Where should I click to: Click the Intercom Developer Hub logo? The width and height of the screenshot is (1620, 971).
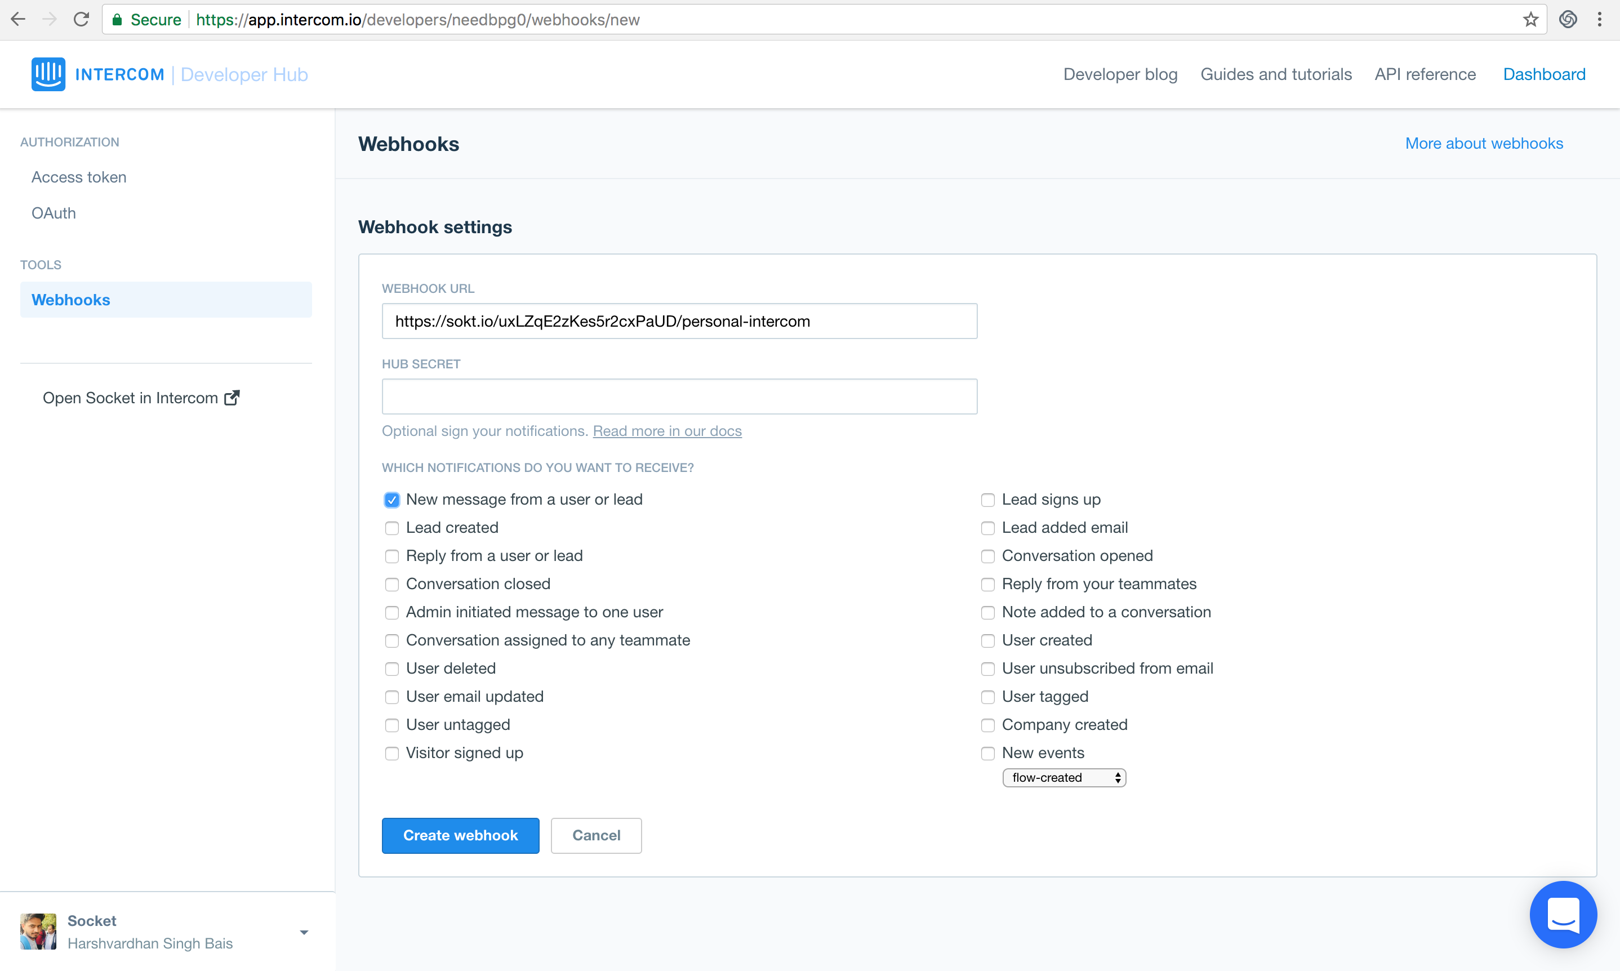point(170,74)
